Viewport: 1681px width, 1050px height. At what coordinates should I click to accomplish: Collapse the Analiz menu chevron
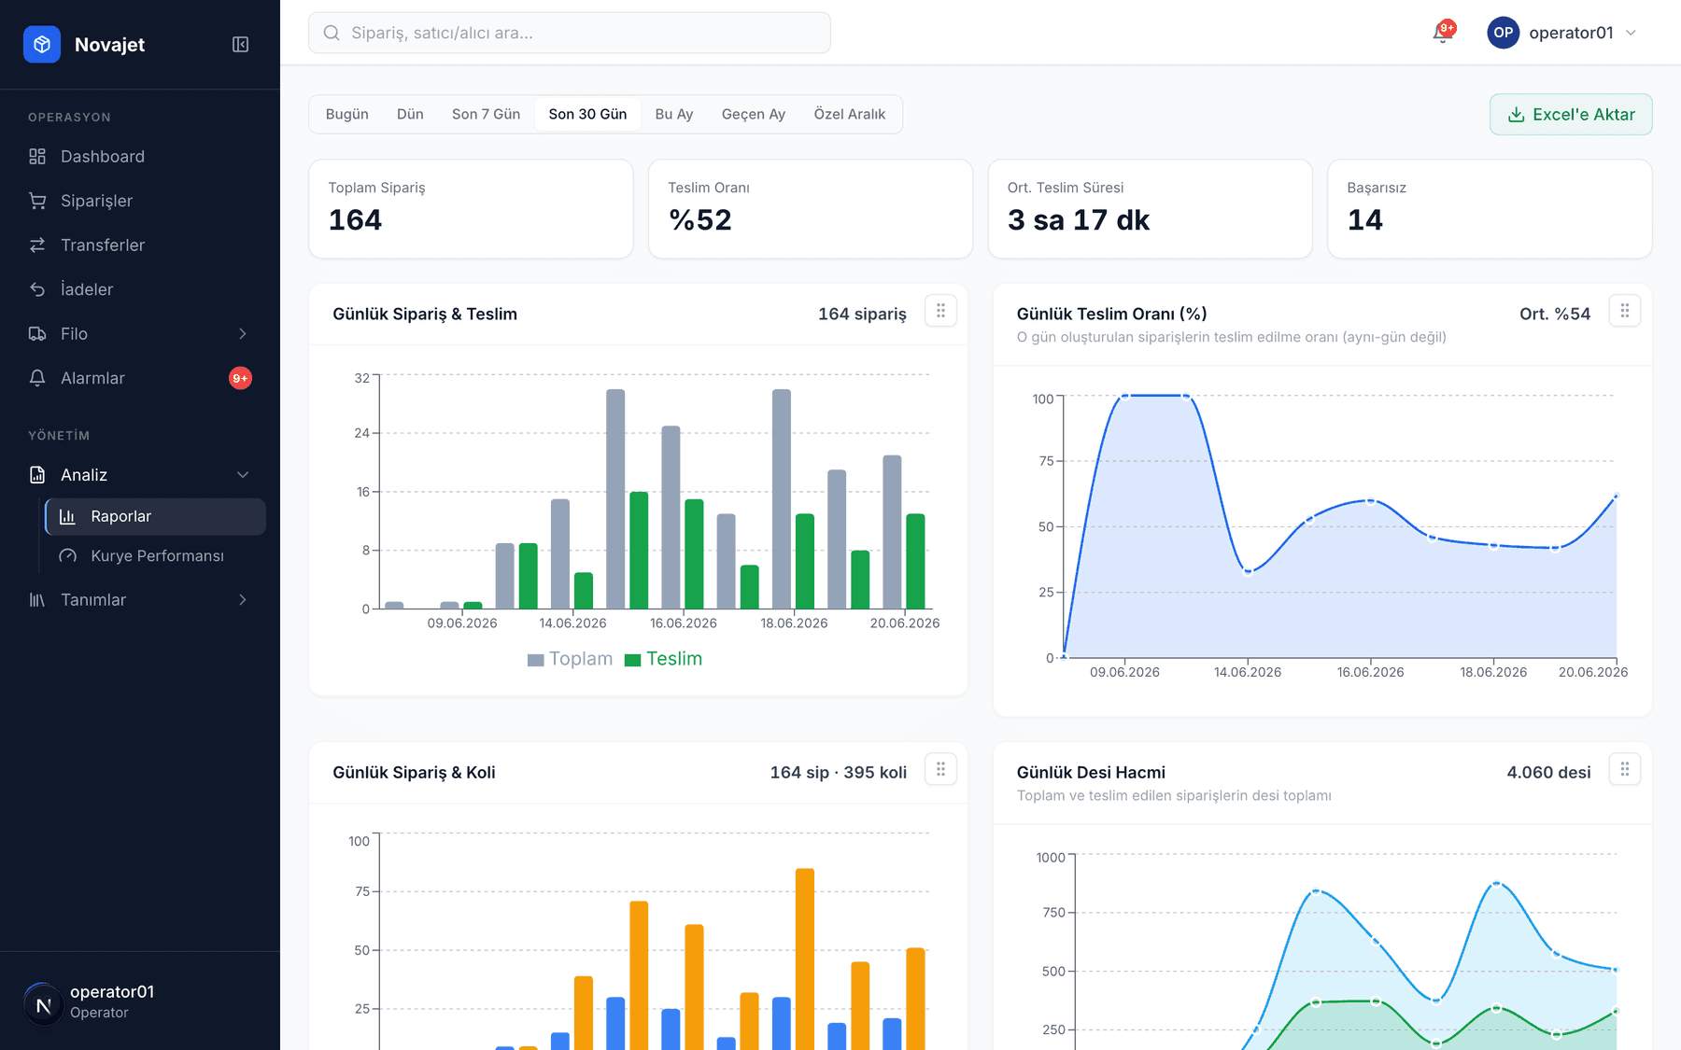[243, 475]
